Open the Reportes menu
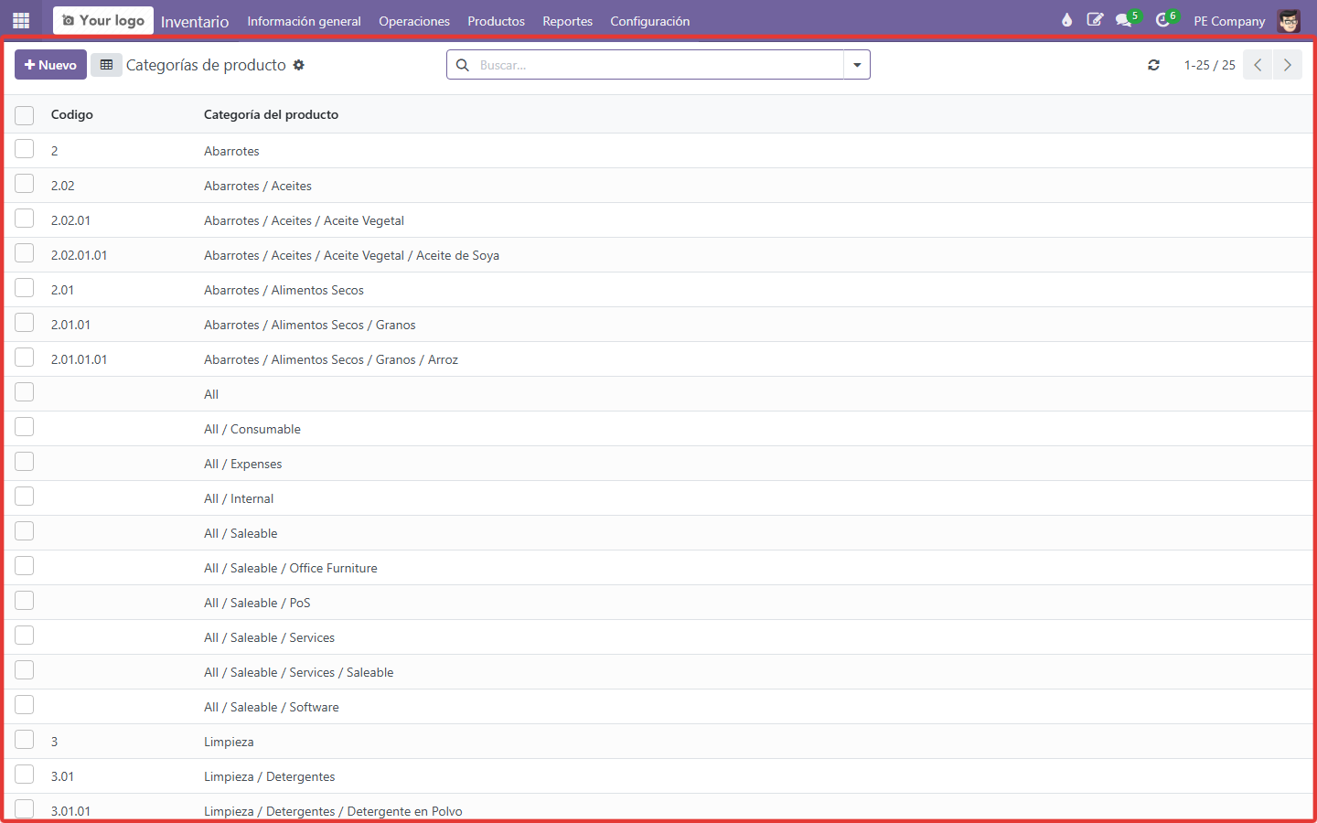 (x=567, y=21)
